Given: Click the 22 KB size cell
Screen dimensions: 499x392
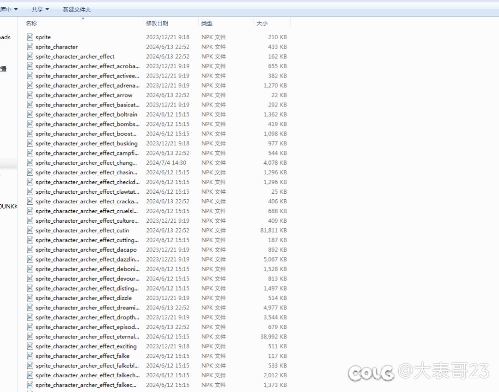Looking at the screenshot, I should point(279,95).
